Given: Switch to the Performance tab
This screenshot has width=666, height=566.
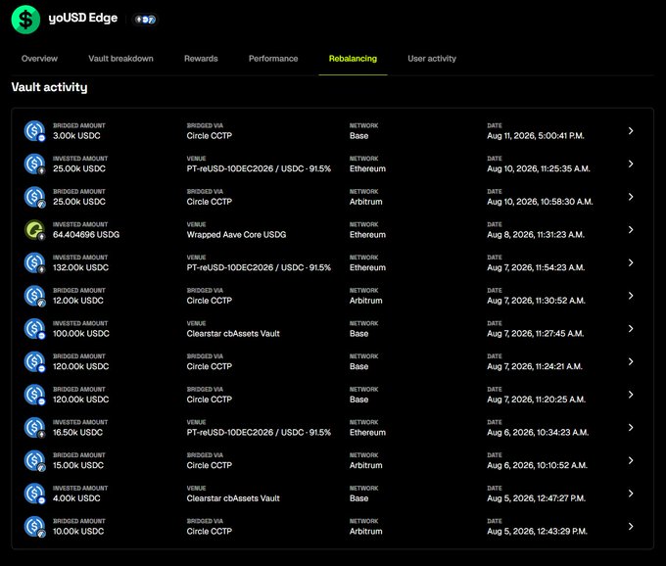Looking at the screenshot, I should 273,59.
